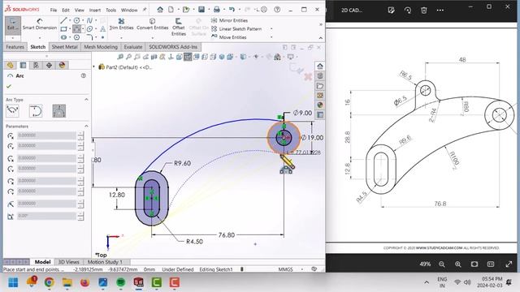Image resolution: width=520 pixels, height=292 pixels.
Task: Delete the image in photo viewer
Action: click(424, 11)
